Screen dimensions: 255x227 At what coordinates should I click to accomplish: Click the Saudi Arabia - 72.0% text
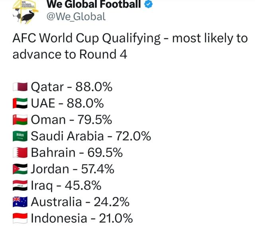pos(91,136)
